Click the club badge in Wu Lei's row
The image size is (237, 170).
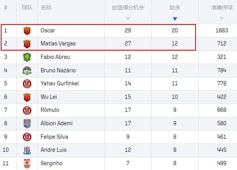pos(27,97)
